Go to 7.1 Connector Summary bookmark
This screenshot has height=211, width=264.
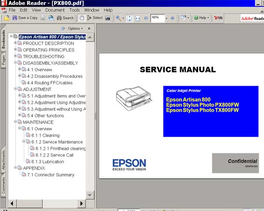coord(51,175)
